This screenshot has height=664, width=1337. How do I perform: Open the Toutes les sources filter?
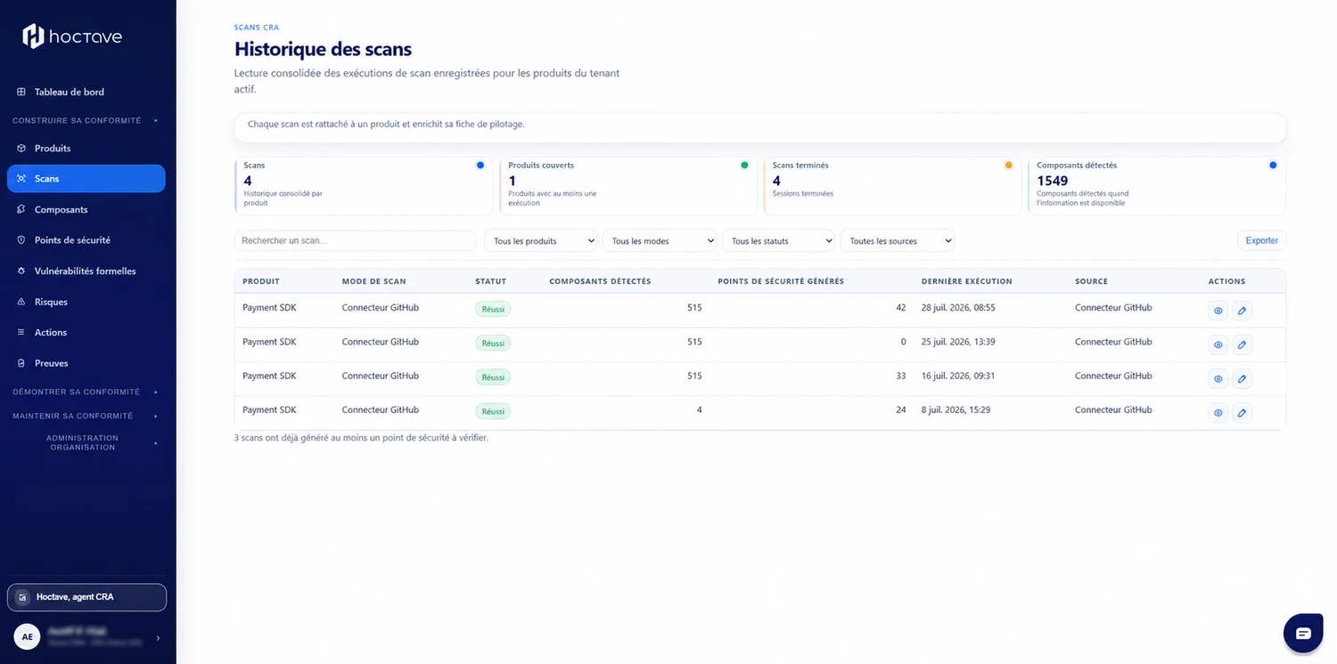click(x=897, y=241)
